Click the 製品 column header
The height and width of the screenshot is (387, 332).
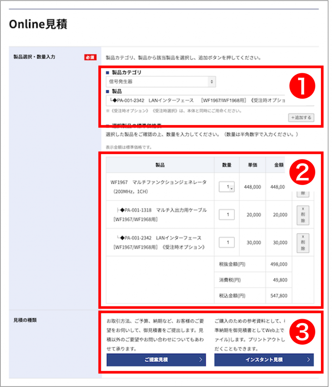[160, 165]
